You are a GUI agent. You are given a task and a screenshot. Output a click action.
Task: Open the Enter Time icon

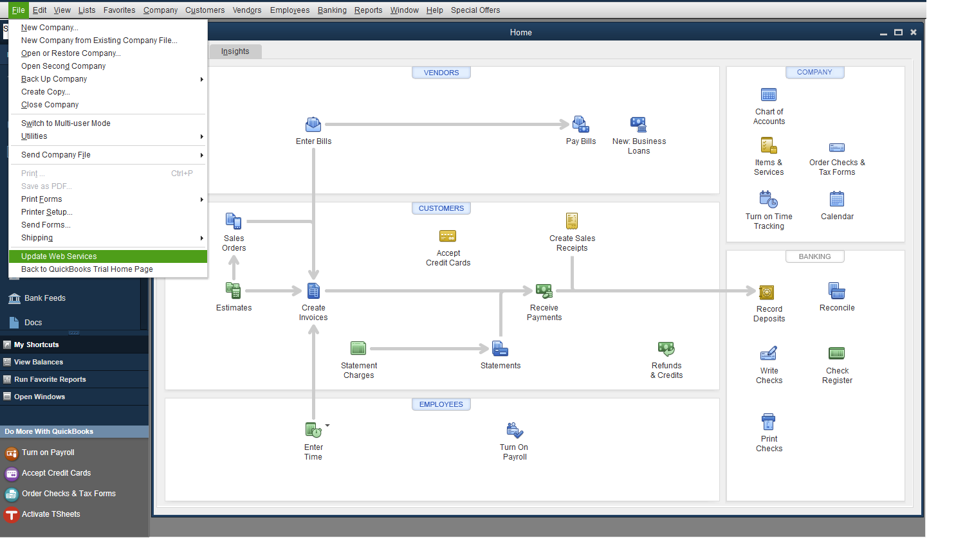coord(313,430)
